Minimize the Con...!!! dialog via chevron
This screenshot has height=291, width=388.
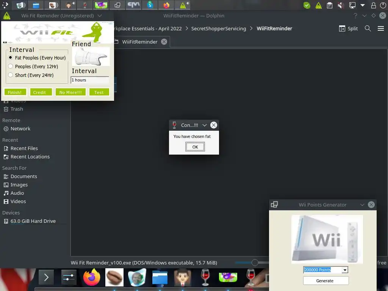[x=204, y=125]
